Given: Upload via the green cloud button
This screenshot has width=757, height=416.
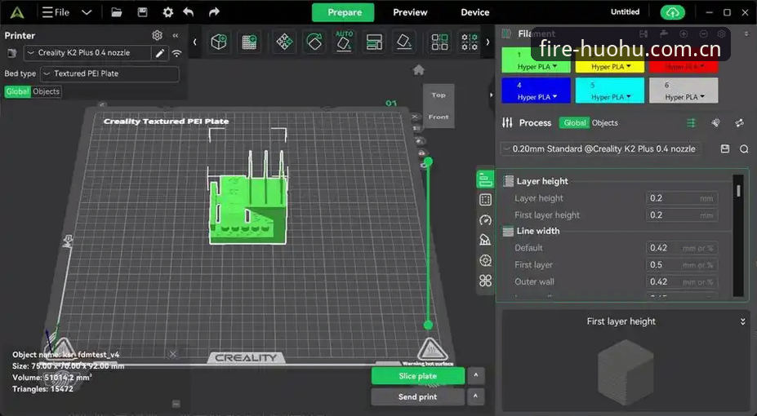Looking at the screenshot, I should [673, 12].
